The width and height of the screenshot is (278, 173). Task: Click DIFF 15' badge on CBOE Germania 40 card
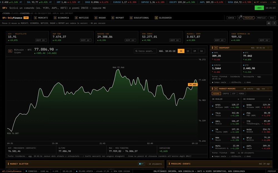[264, 40]
